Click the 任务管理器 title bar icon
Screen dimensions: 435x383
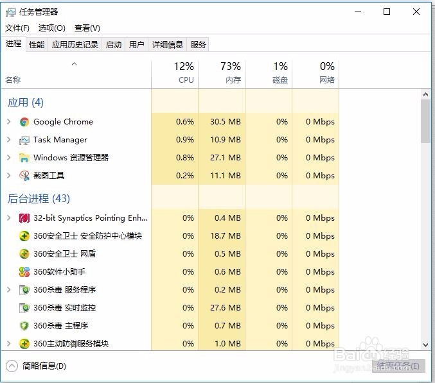[x=11, y=12]
